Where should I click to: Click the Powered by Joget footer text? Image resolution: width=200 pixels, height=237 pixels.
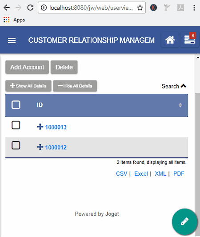pyautogui.click(x=97, y=214)
